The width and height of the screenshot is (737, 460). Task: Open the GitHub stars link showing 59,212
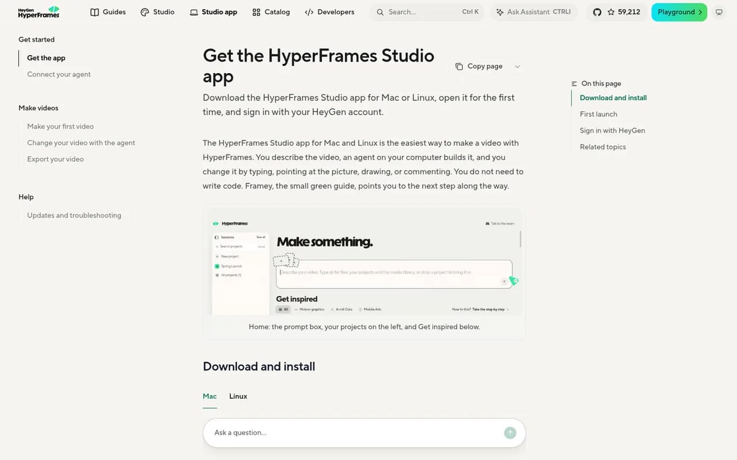click(x=617, y=12)
